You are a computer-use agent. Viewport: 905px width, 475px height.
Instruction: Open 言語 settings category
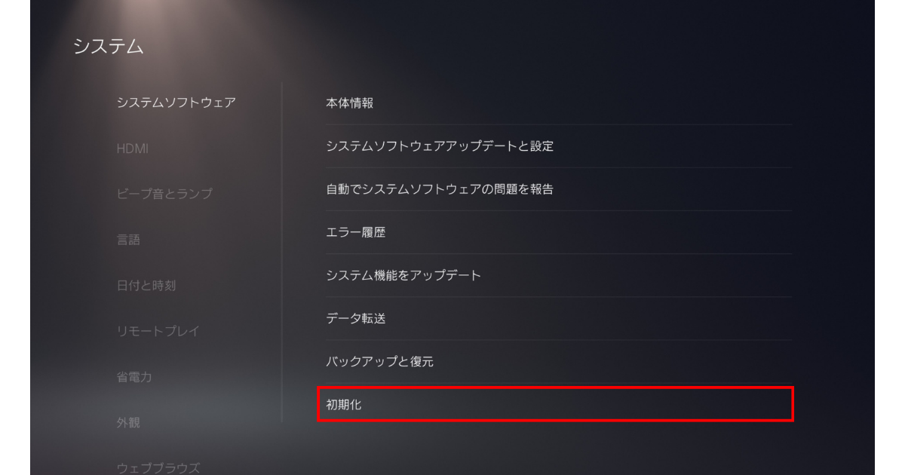click(128, 240)
